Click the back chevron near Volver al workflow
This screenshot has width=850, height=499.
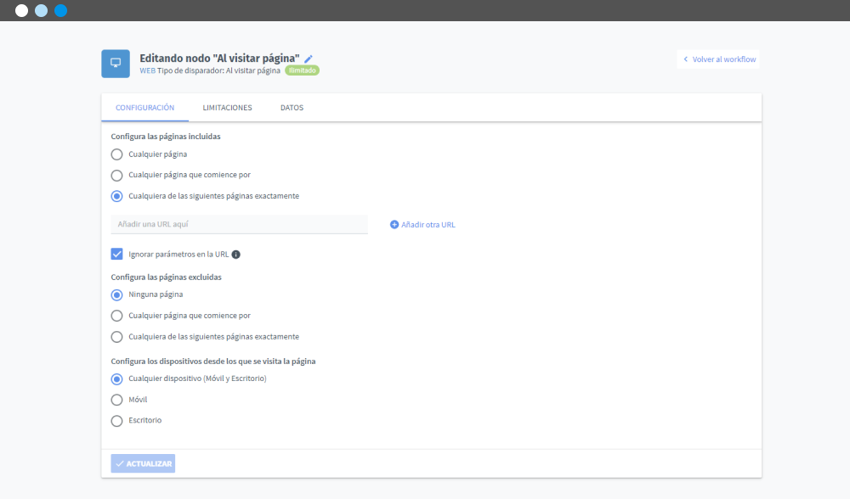click(686, 59)
